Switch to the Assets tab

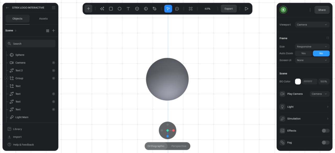(43, 19)
